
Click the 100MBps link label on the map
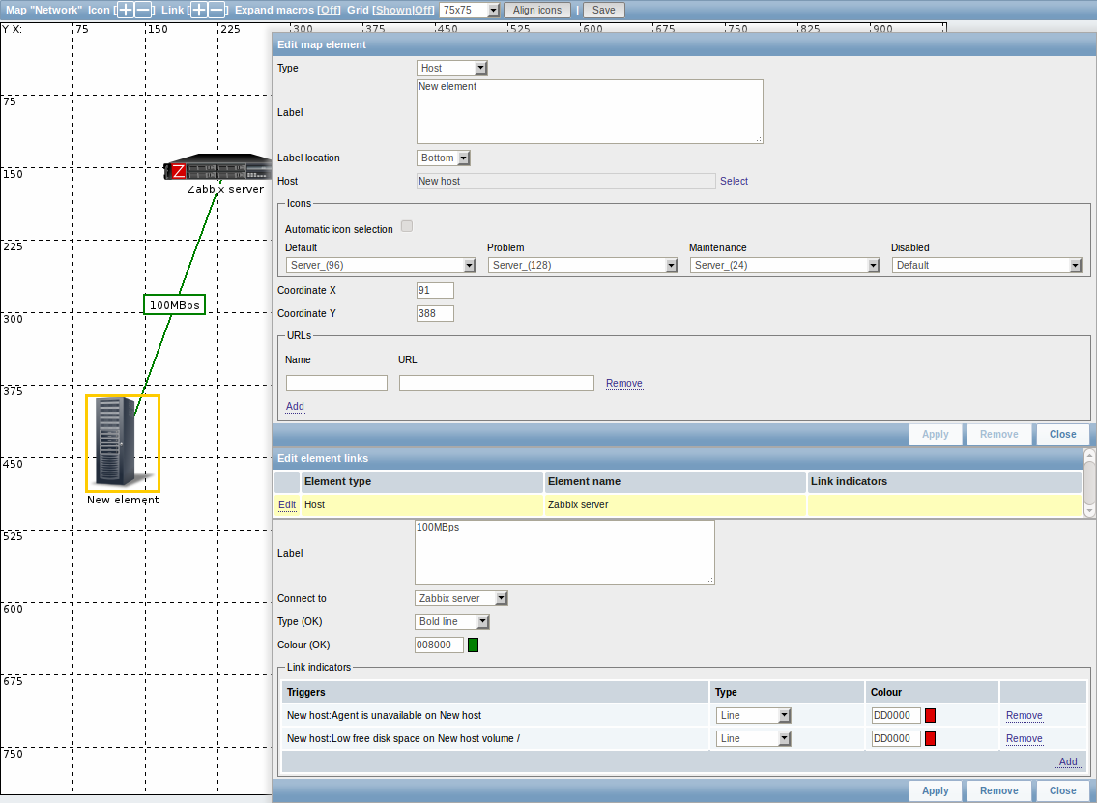point(174,305)
